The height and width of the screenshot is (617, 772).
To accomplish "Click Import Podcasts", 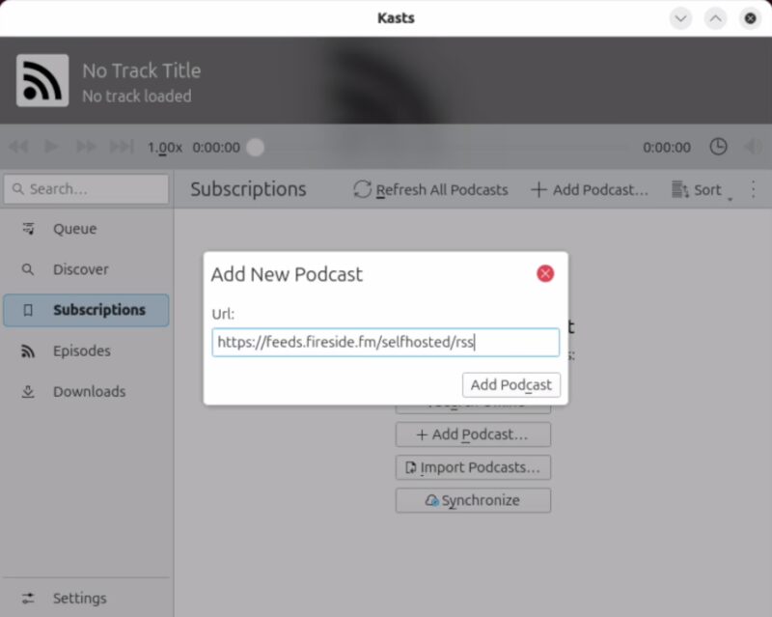I will coord(473,467).
